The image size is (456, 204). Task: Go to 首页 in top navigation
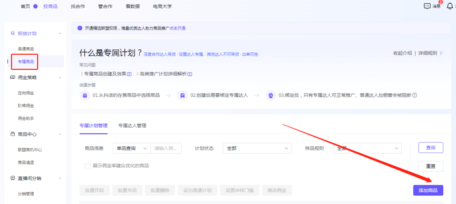point(25,6)
